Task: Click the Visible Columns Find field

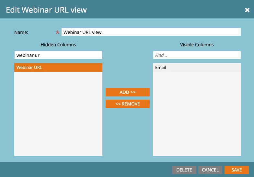Action: [197, 55]
